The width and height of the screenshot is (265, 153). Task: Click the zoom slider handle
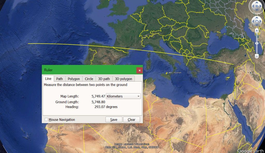[x=257, y=43]
